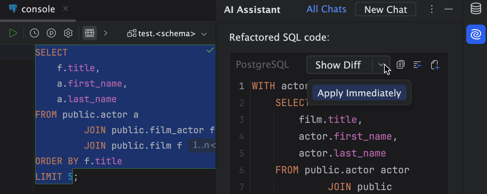Viewport: 487px width, 194px height.
Task: Expand more toolbar actions chevron
Action: [106, 33]
